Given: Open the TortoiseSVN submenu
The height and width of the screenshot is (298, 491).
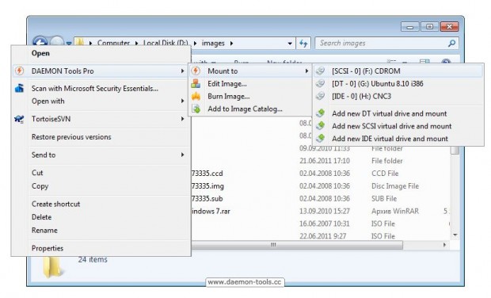Looking at the screenshot, I should pyautogui.click(x=101, y=119).
